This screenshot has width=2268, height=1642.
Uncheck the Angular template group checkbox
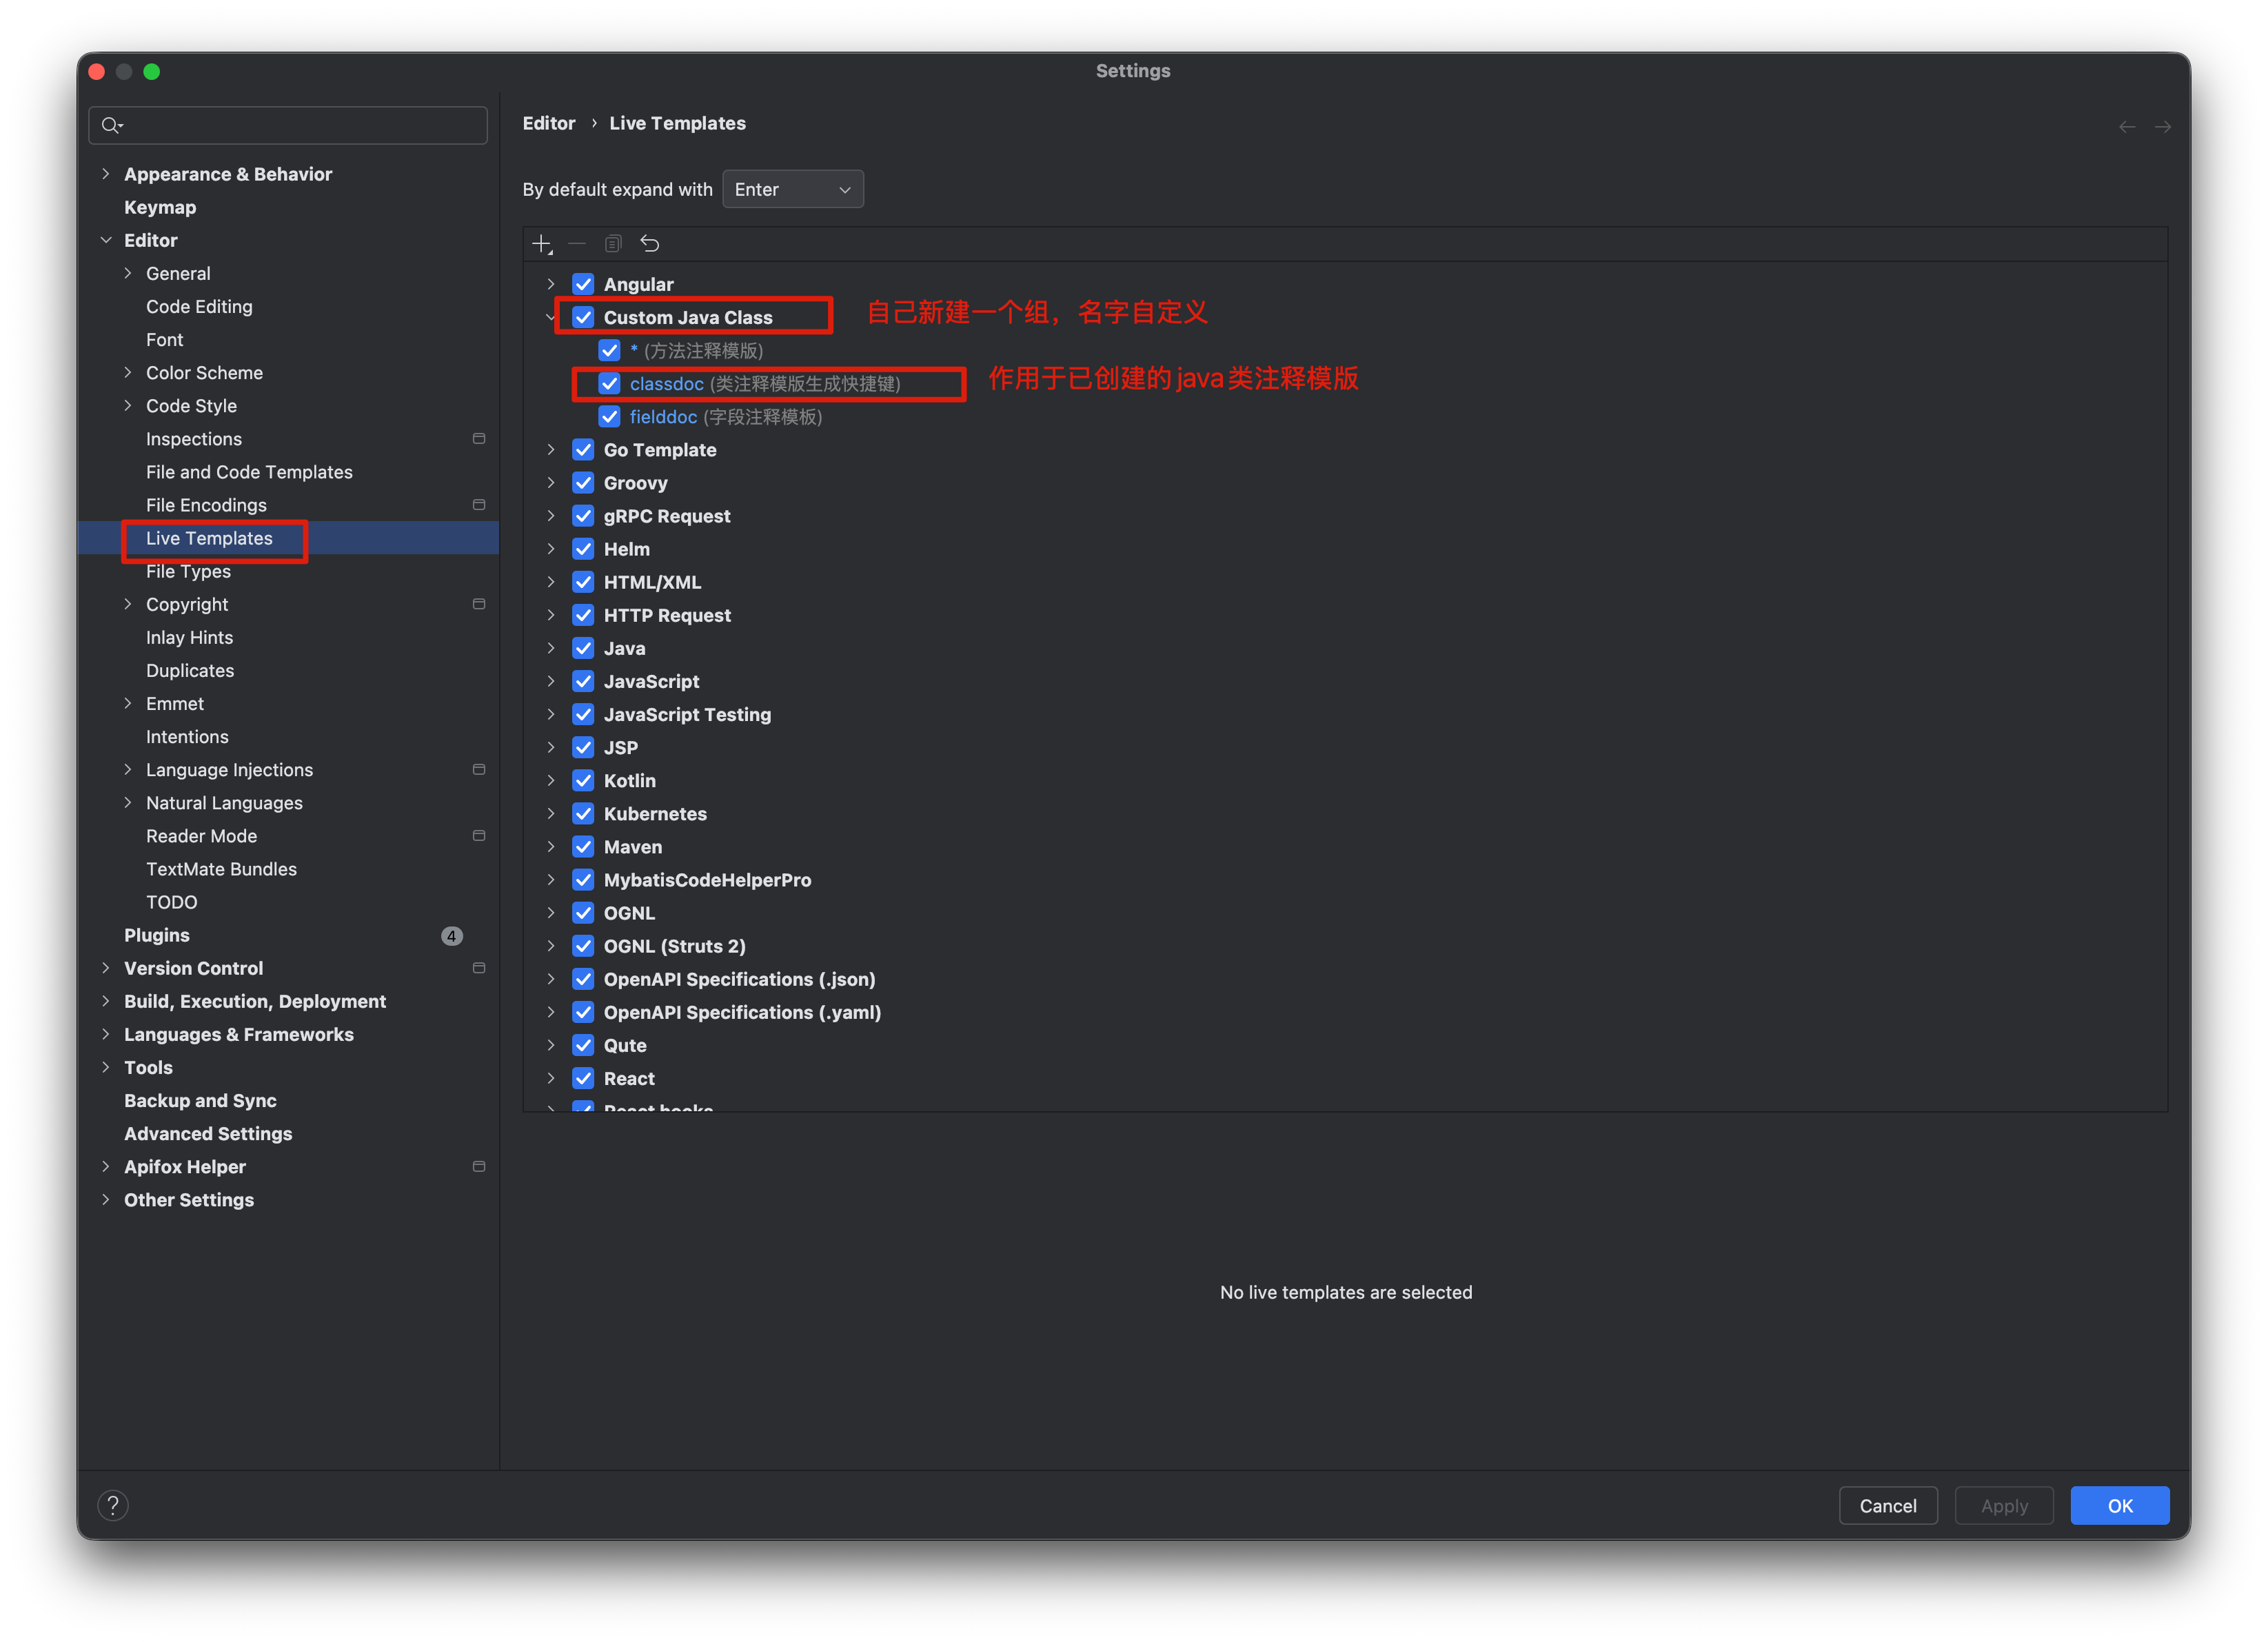[x=583, y=284]
